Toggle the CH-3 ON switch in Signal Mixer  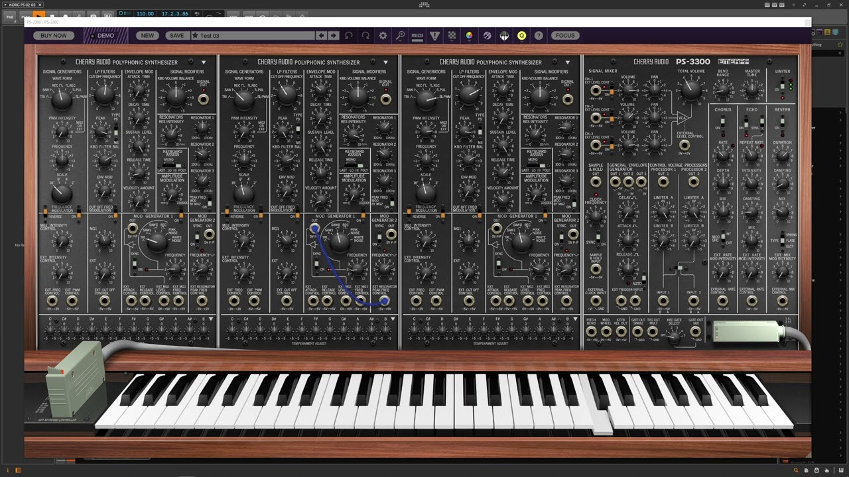[610, 144]
